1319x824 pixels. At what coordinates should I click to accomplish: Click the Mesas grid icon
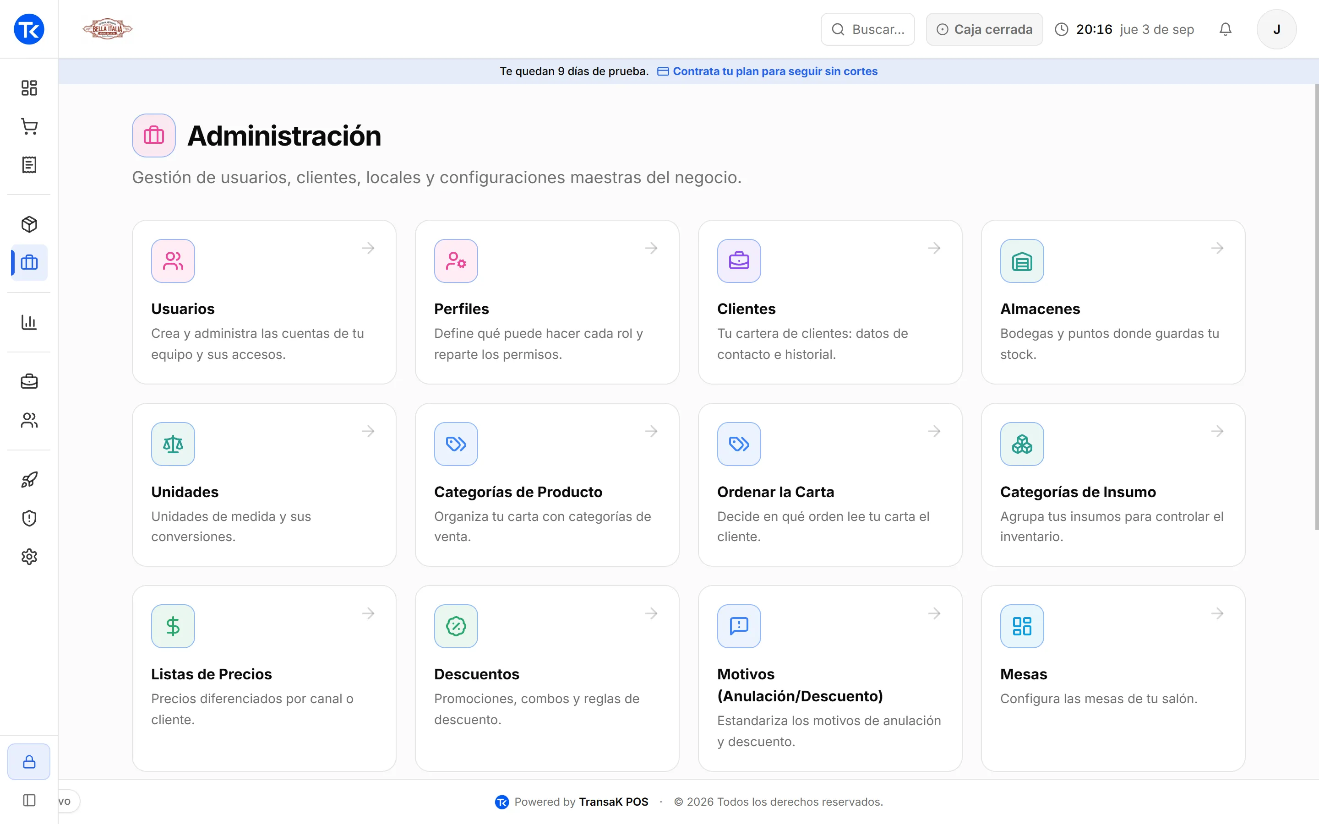(1022, 626)
